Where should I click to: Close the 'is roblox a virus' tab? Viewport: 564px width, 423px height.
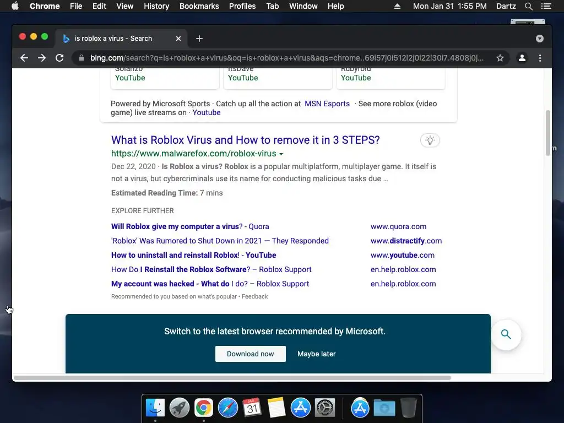[x=178, y=39]
